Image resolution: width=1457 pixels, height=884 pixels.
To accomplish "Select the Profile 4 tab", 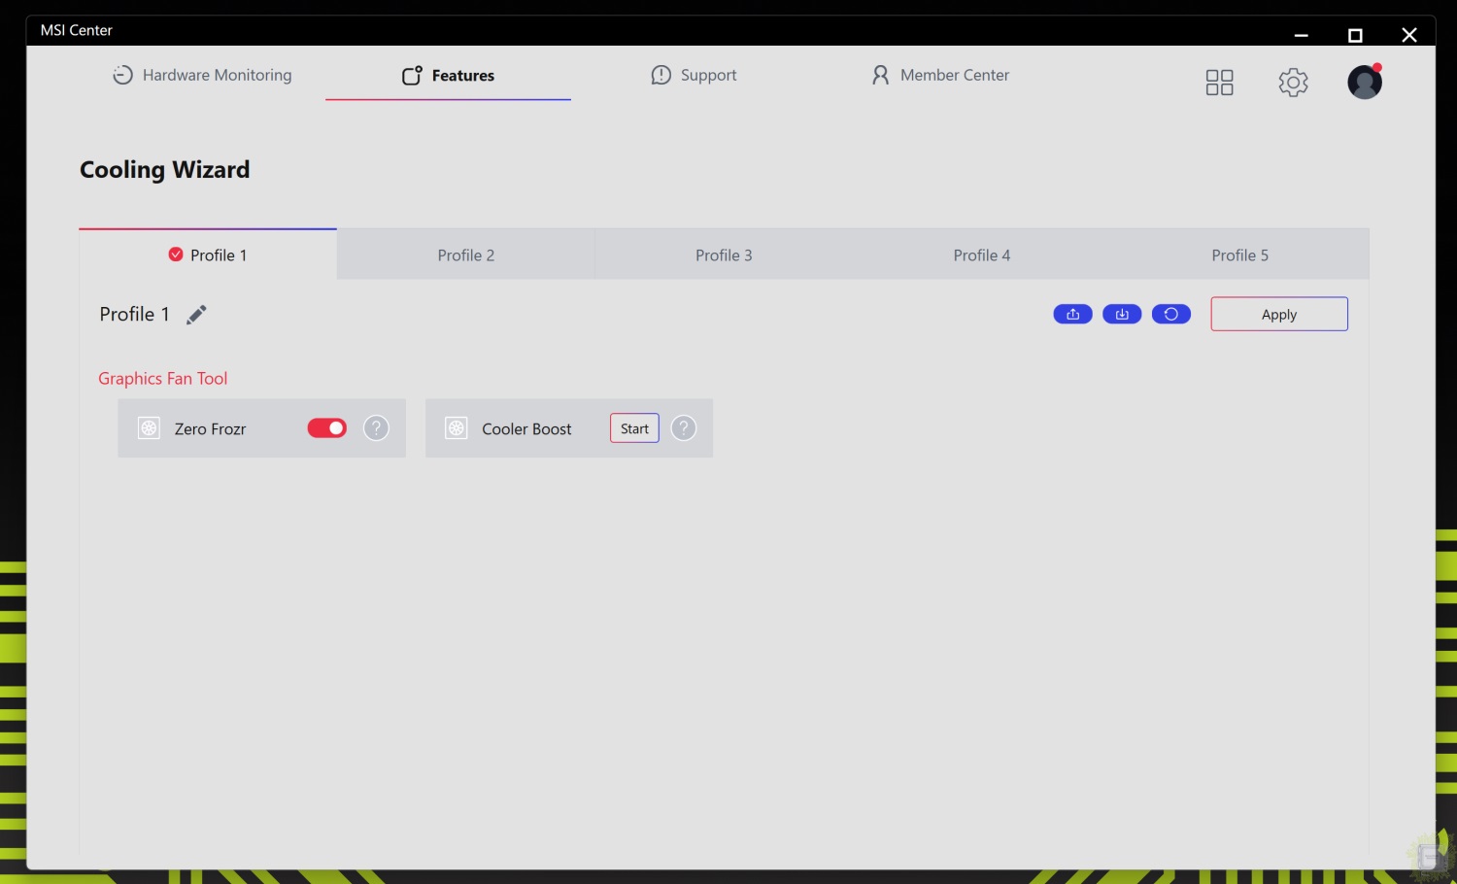I will [981, 255].
